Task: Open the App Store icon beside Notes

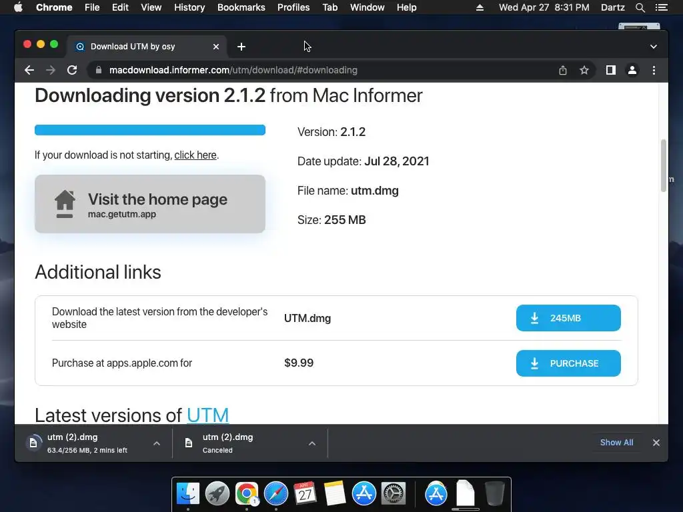Action: [364, 494]
